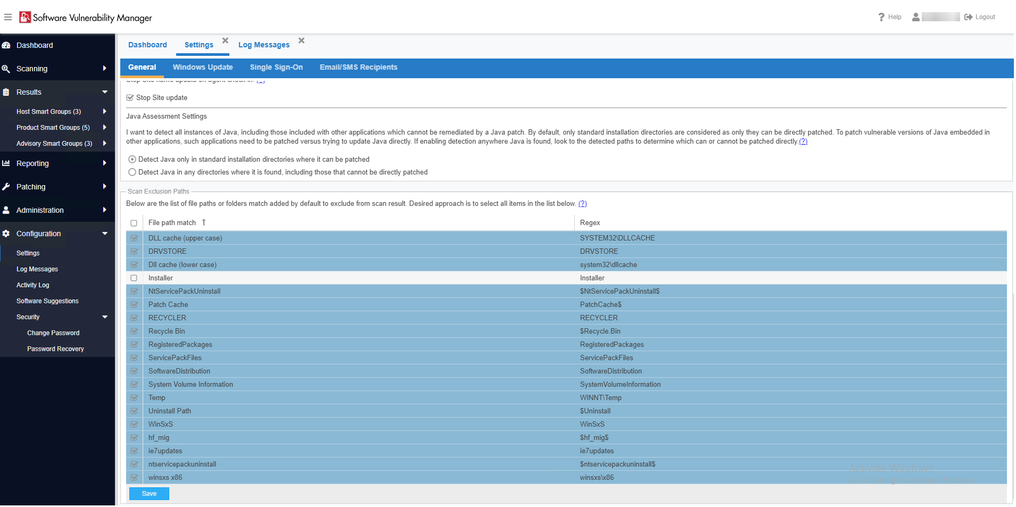The width and height of the screenshot is (1016, 507).
Task: Check the Installer exclusion path checkbox
Action: pos(134,278)
